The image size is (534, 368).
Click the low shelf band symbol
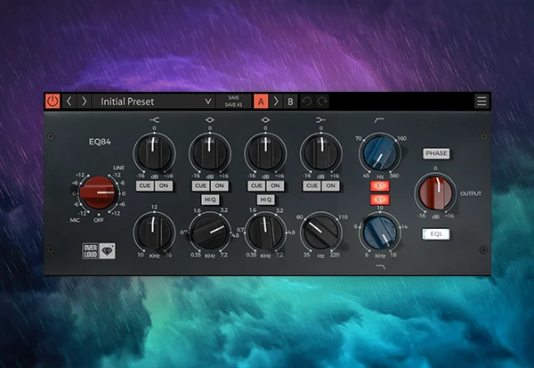tap(320, 119)
